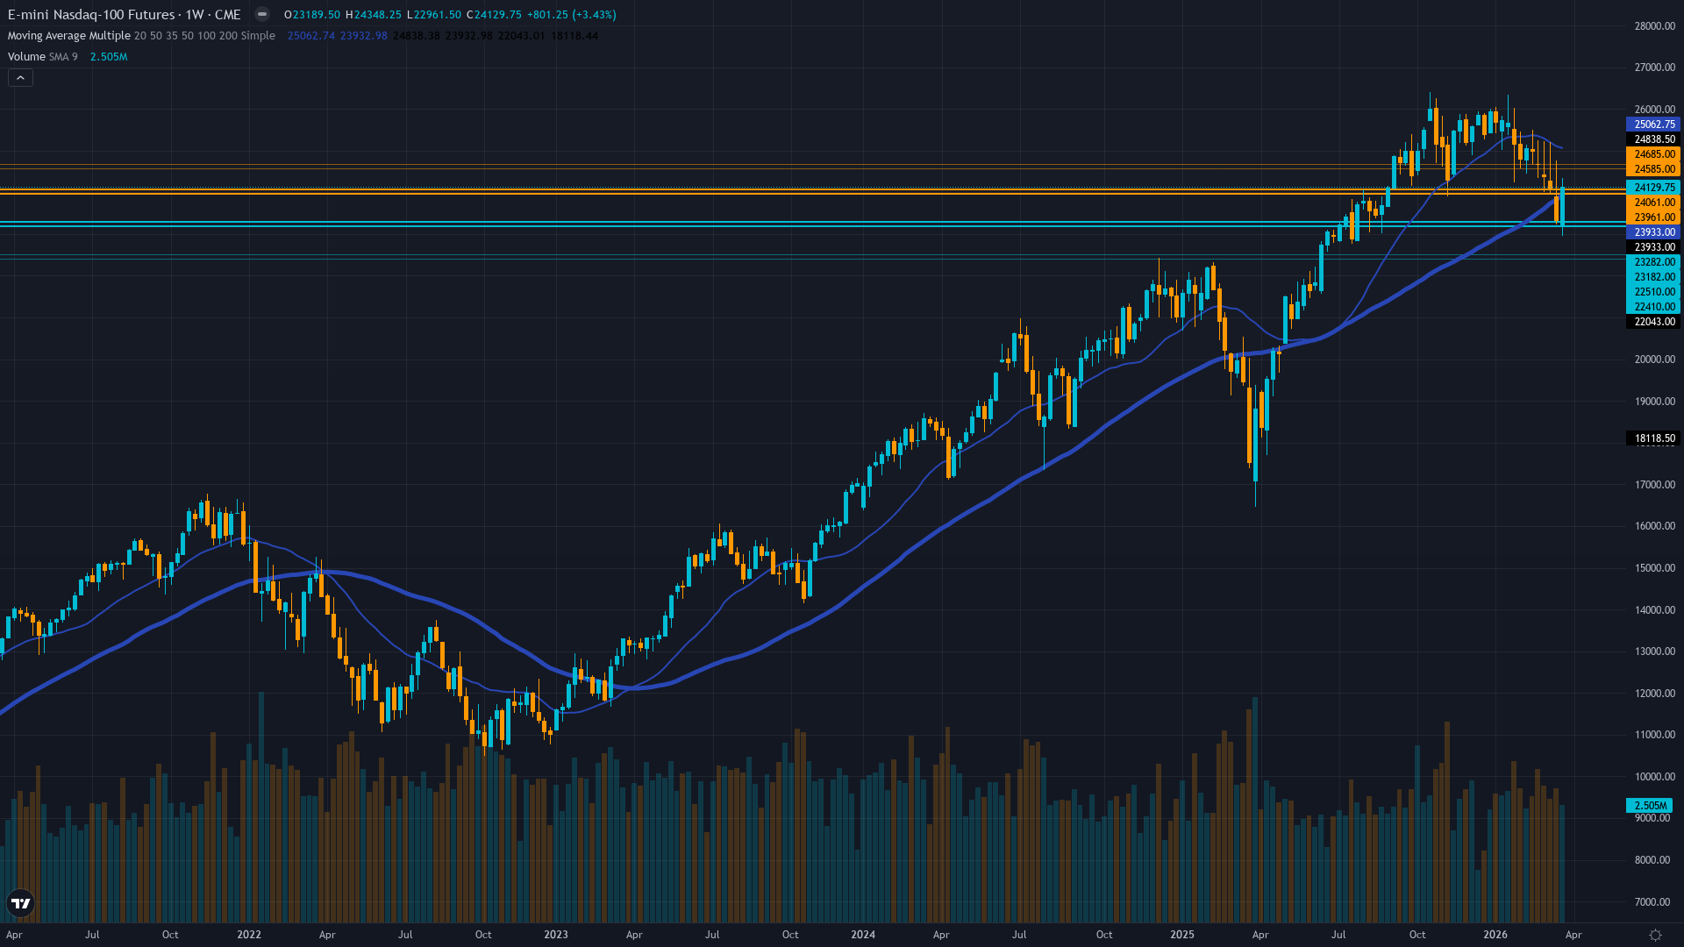
Task: Click the 2023 label on time axis
Action: pyautogui.click(x=556, y=935)
